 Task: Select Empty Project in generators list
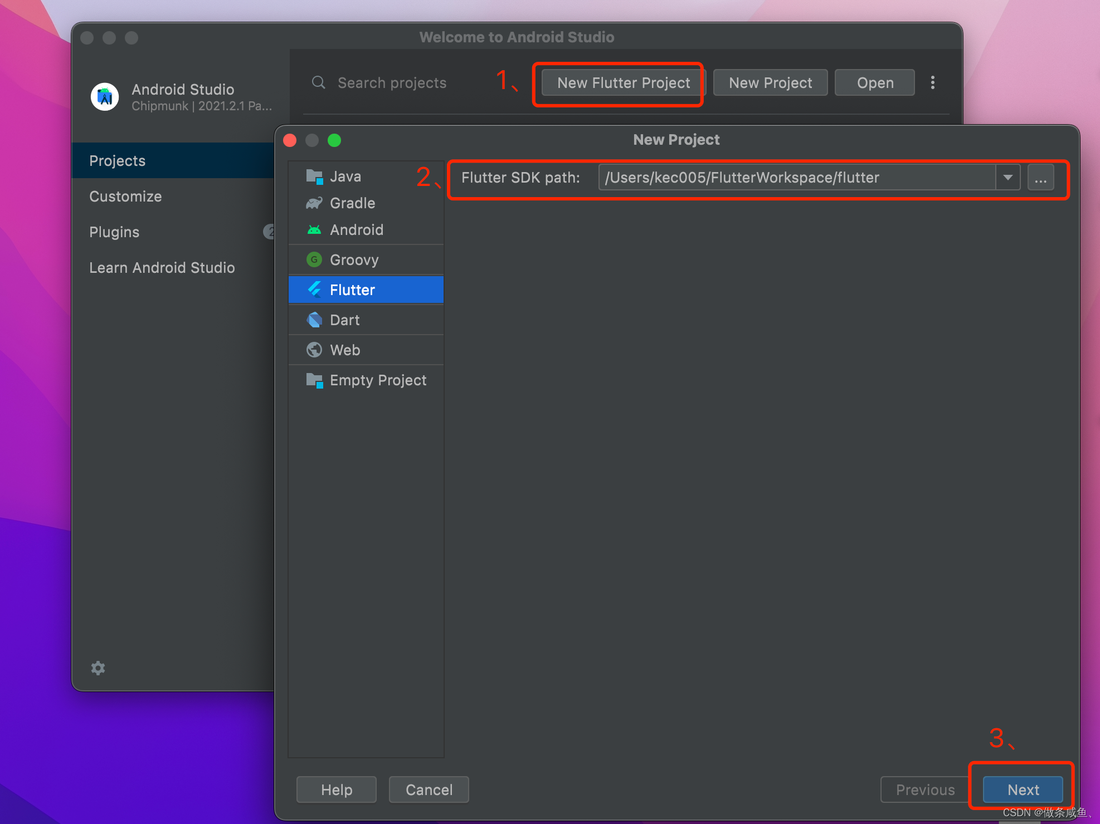377,380
